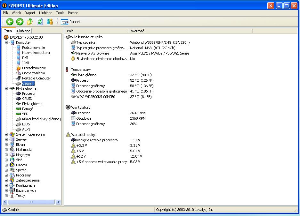The width and height of the screenshot is (300, 216).
Task: Expand the System operacyjny node
Action: point(6,134)
